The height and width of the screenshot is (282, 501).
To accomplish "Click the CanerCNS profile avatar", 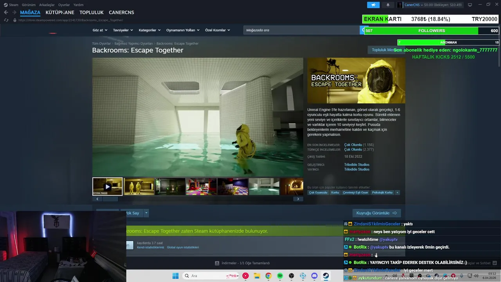I will click(x=399, y=5).
